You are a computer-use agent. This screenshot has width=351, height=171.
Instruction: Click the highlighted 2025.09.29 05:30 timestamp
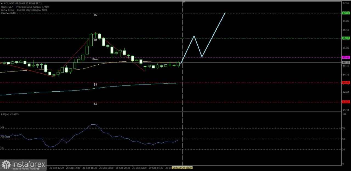click(x=182, y=168)
